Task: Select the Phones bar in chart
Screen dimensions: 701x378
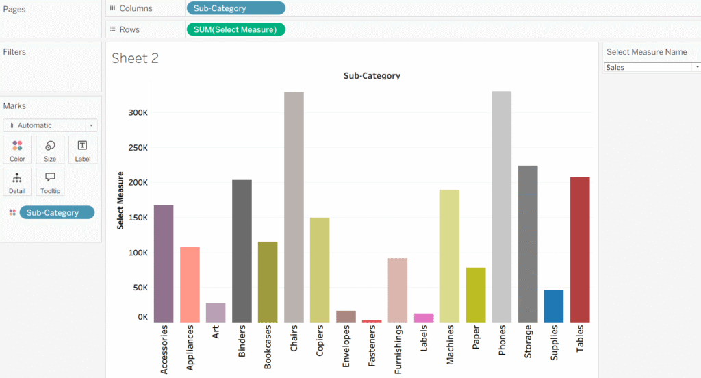Action: 502,207
